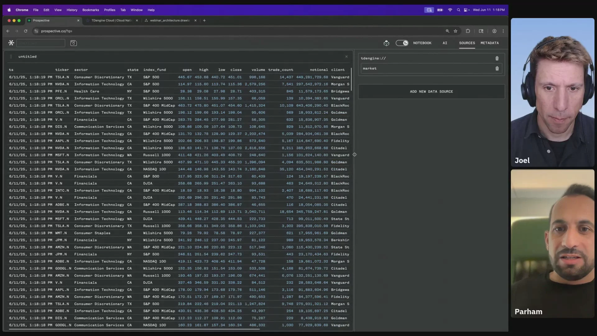This screenshot has width=597, height=336.
Task: Open the NOTEBOOK tab
Action: (422, 43)
